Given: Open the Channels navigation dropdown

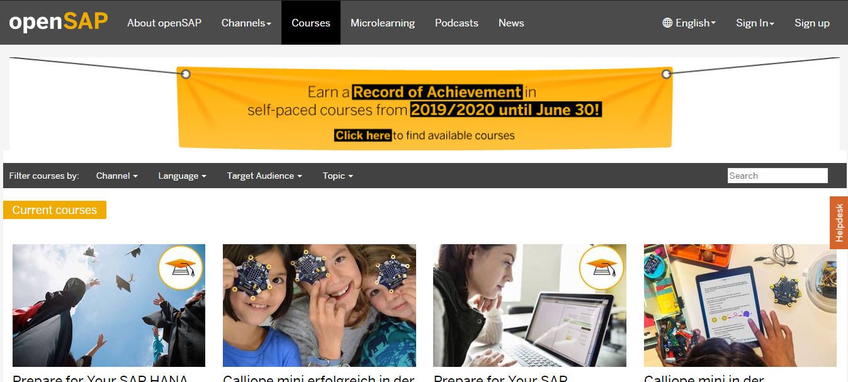Looking at the screenshot, I should (x=246, y=23).
